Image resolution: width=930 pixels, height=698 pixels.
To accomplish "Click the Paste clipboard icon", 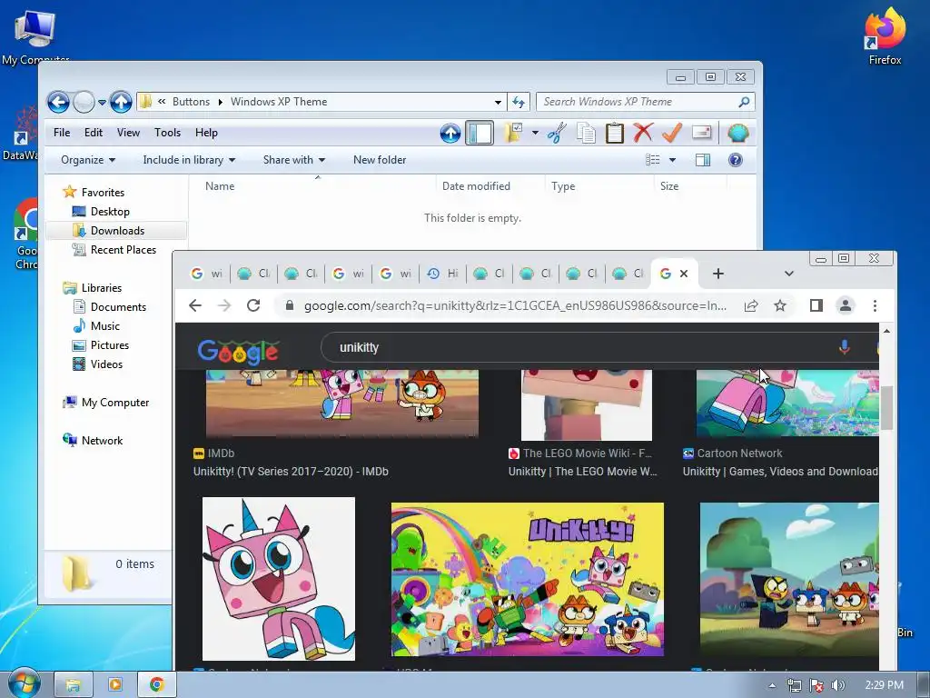I will (x=615, y=133).
